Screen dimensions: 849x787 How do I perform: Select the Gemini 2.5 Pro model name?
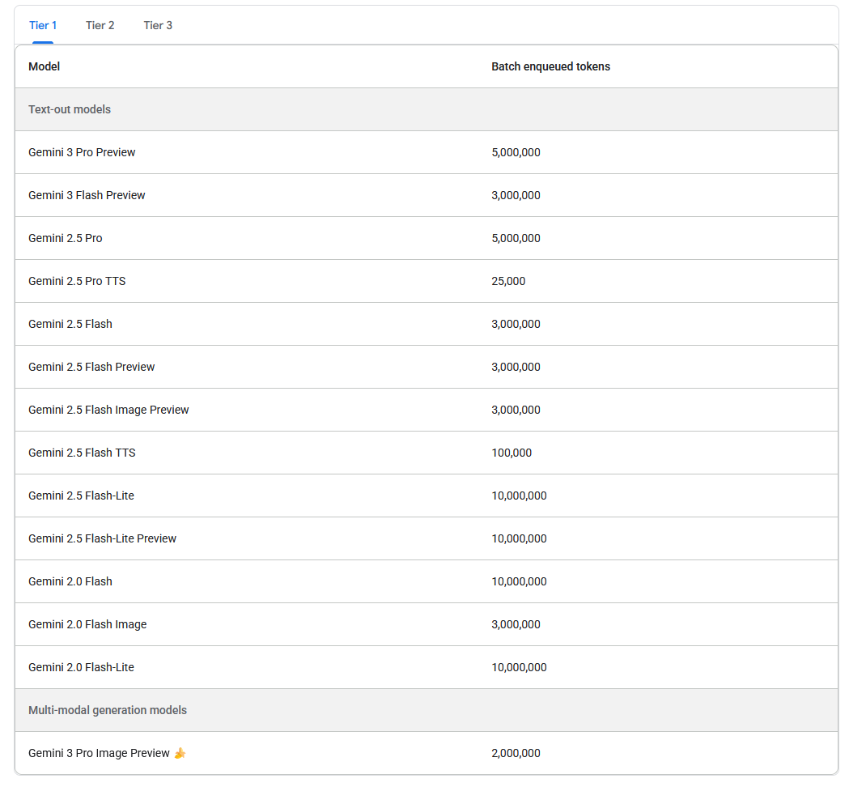pos(65,238)
